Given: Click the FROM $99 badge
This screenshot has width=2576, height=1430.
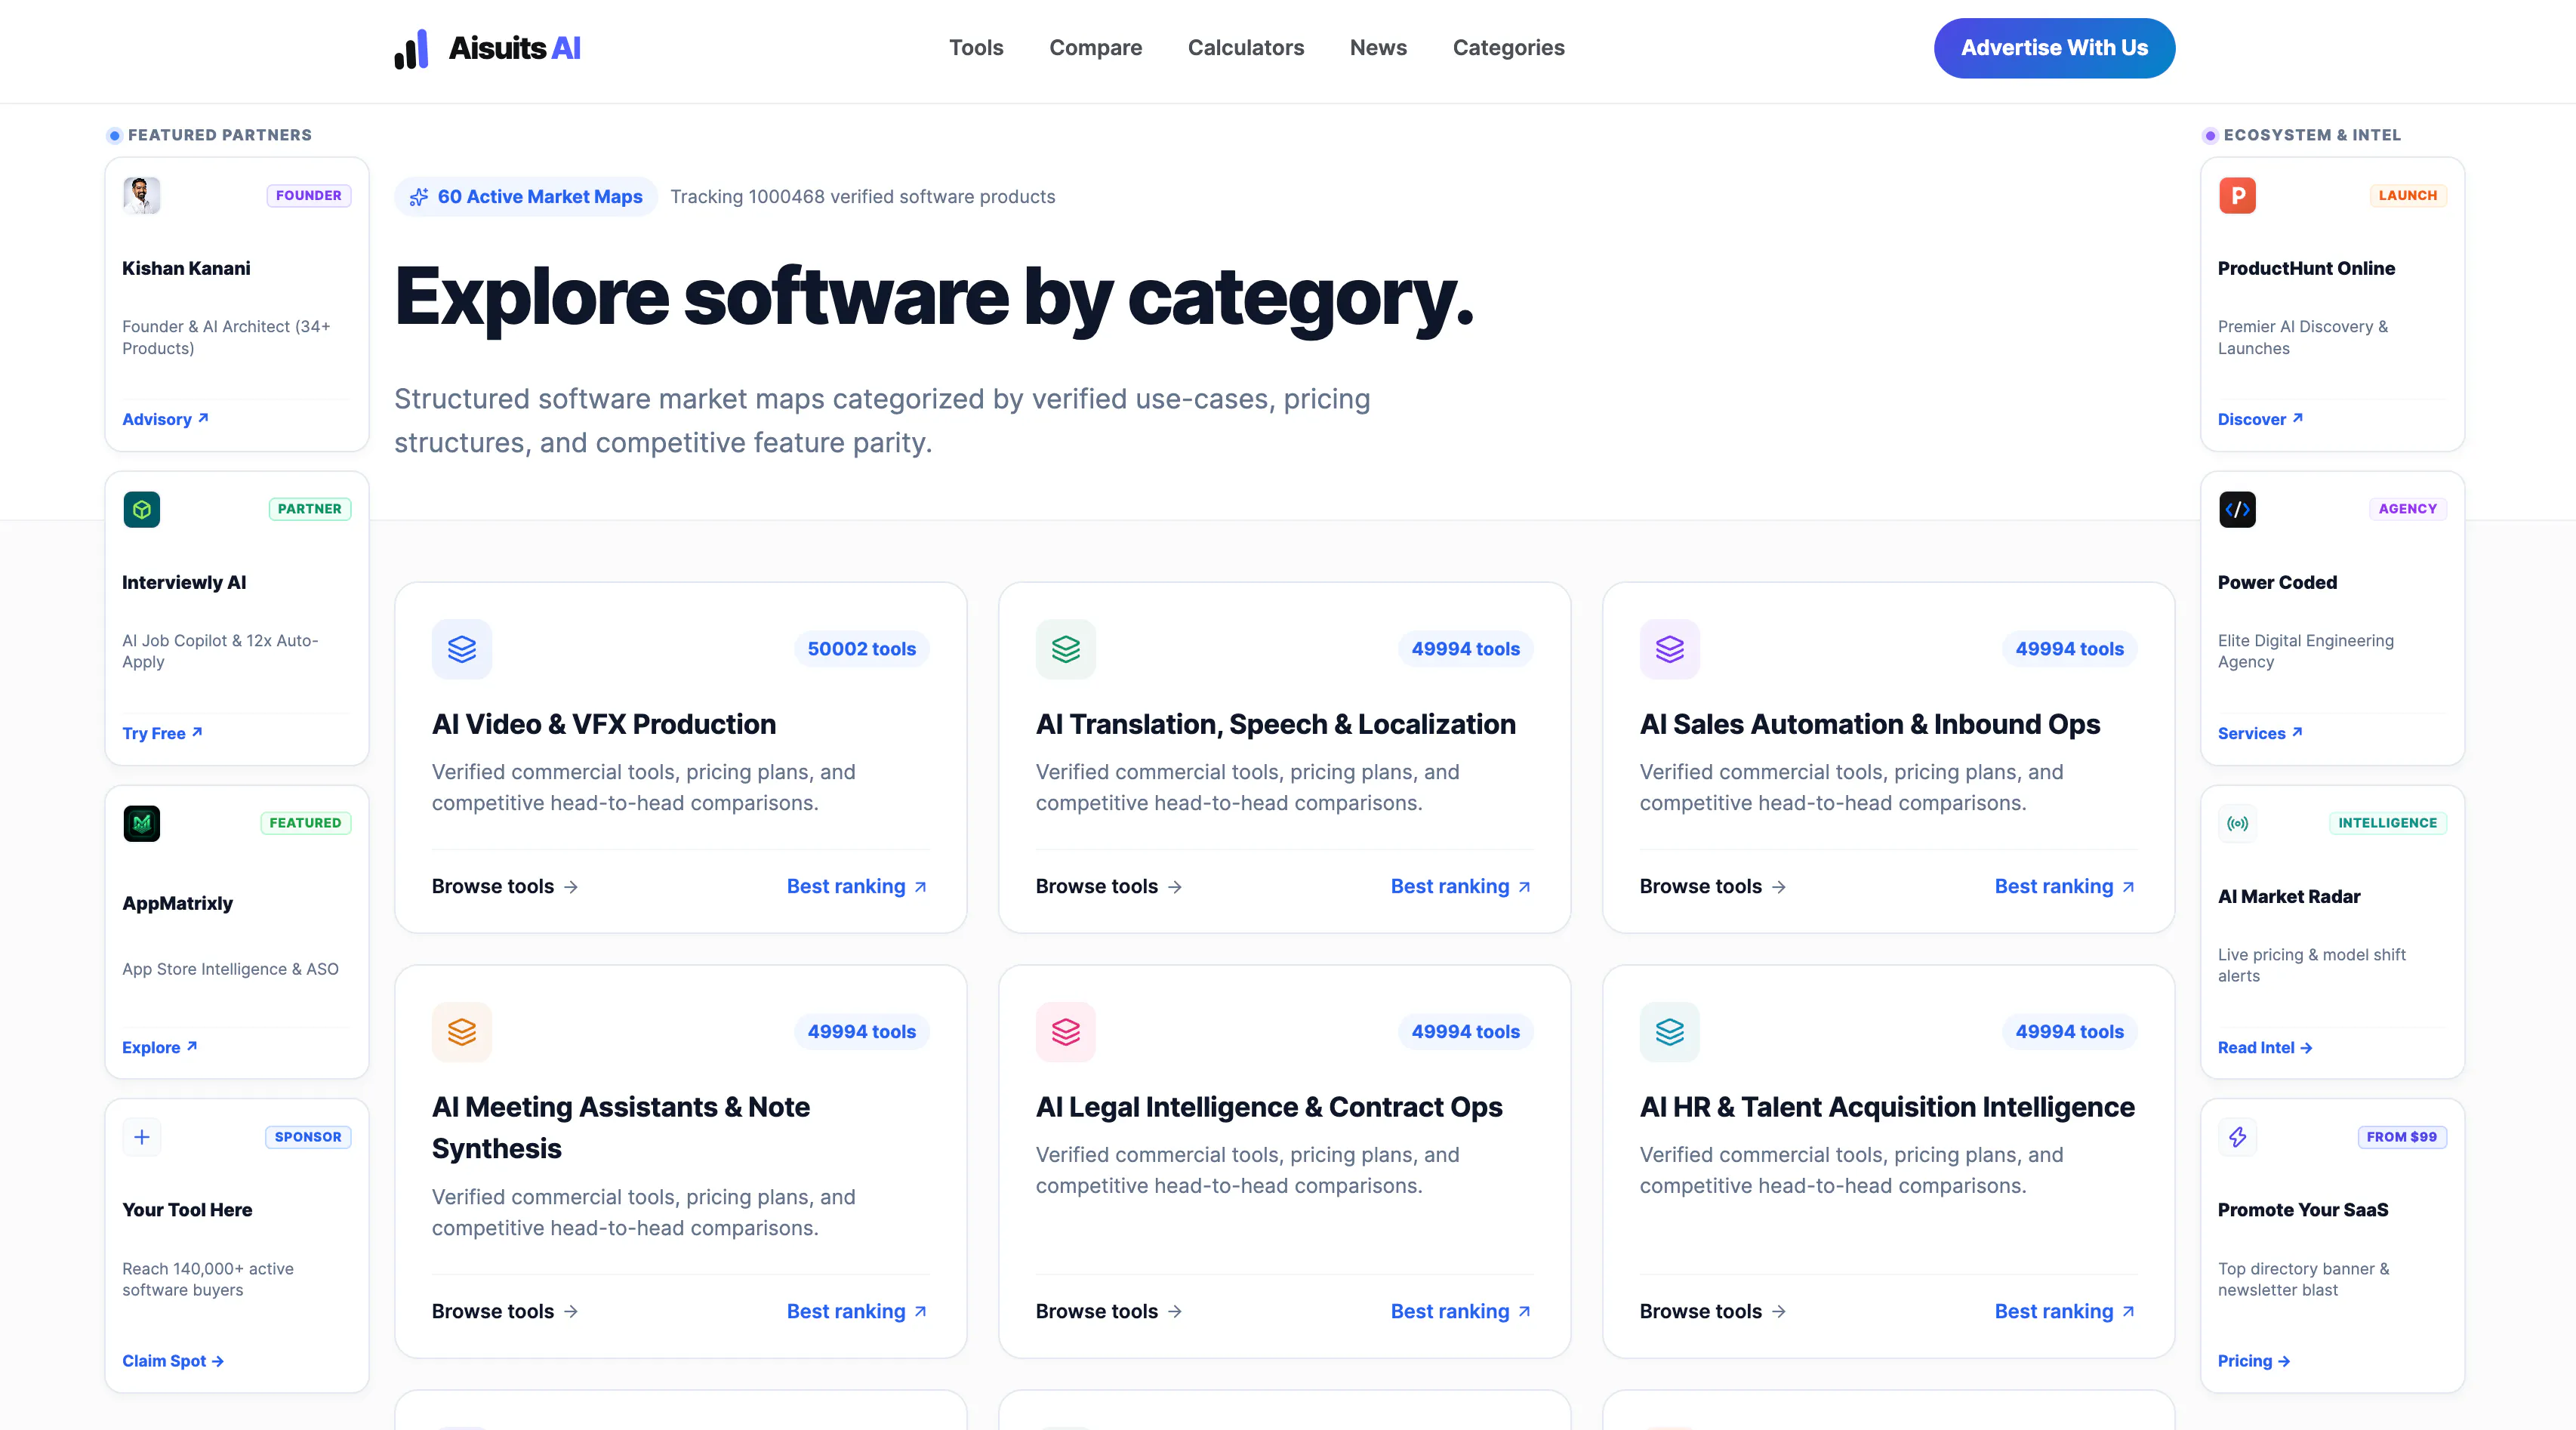Looking at the screenshot, I should [x=2402, y=1137].
